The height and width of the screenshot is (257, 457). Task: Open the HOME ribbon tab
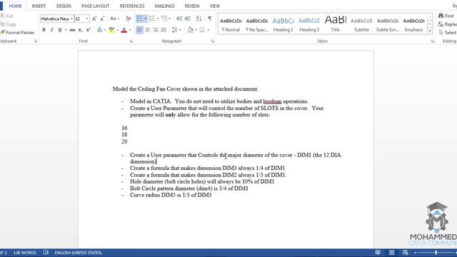pos(15,6)
